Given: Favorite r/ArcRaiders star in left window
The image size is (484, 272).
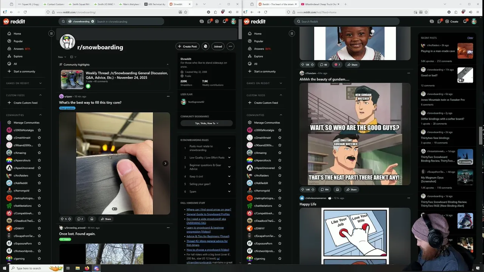Looking at the screenshot, I should point(39,175).
